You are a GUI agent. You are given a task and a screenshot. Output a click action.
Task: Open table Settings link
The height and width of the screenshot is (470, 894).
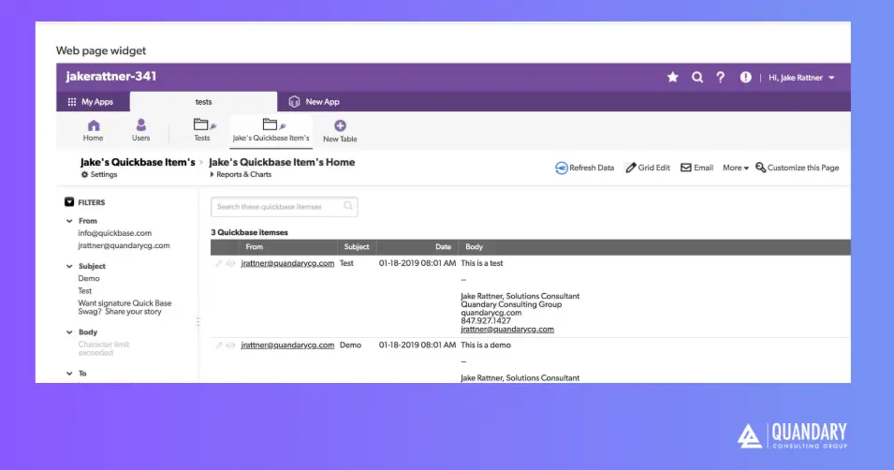99,174
